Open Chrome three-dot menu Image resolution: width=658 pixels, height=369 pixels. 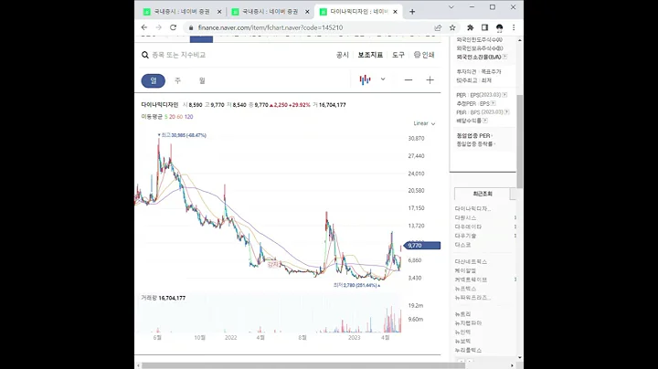[x=514, y=27]
